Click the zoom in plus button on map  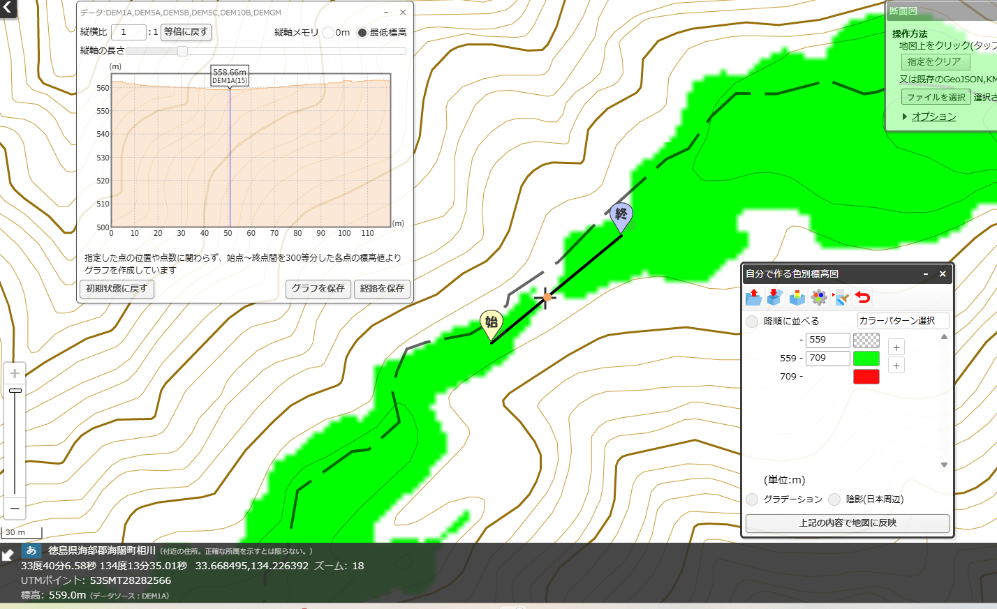[x=15, y=373]
